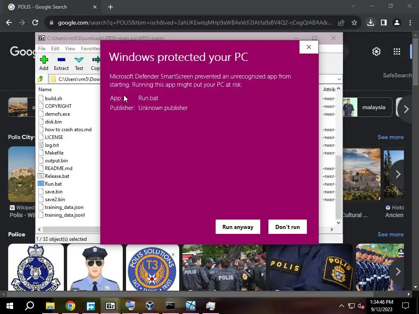Click the 7-Zip horizontal scrollbar left arrow
The height and width of the screenshot is (314, 419).
tap(40, 230)
